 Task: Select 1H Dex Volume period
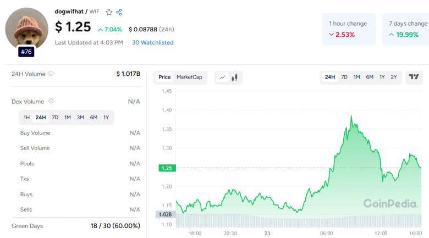[26, 118]
